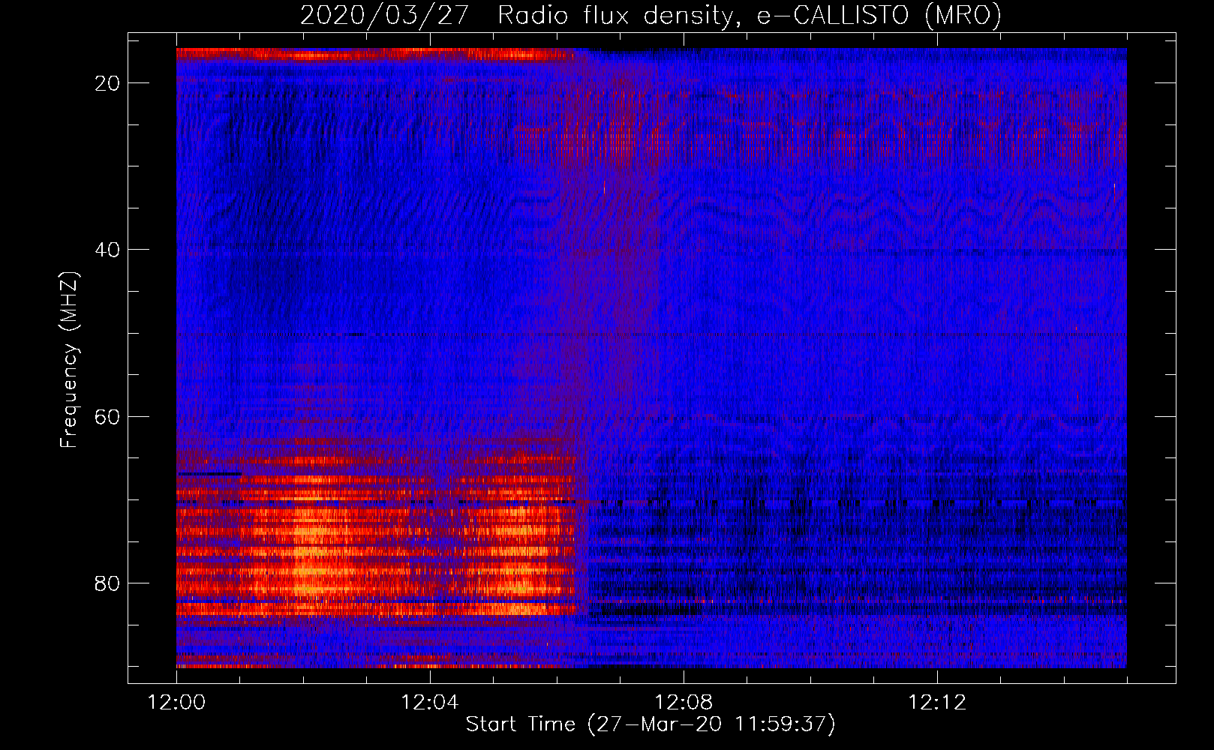The image size is (1214, 750).
Task: Click the '12:08' time tick label
Action: (x=684, y=703)
